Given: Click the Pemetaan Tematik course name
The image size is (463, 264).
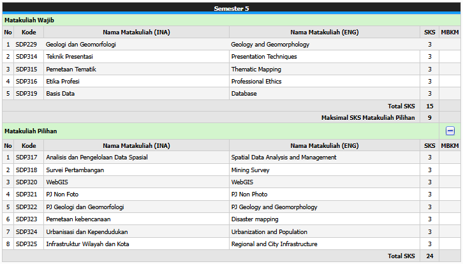Looking at the screenshot, I should (71, 69).
